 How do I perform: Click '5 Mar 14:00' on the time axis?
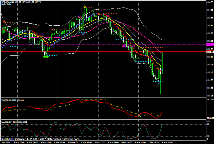(x=86, y=143)
